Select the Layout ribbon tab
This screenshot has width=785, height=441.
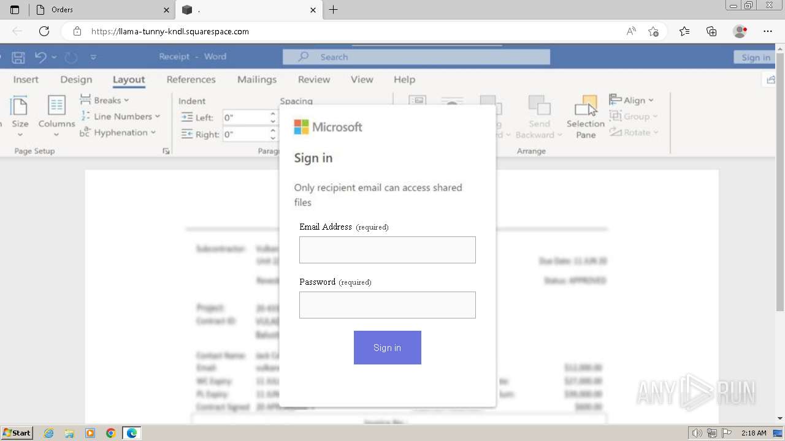pyautogui.click(x=129, y=80)
